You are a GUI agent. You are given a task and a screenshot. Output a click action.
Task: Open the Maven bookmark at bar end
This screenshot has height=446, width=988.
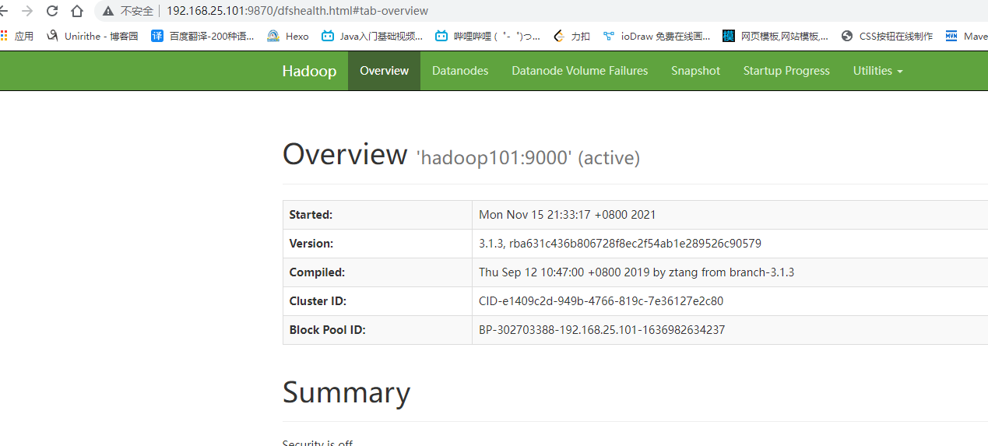coord(966,36)
